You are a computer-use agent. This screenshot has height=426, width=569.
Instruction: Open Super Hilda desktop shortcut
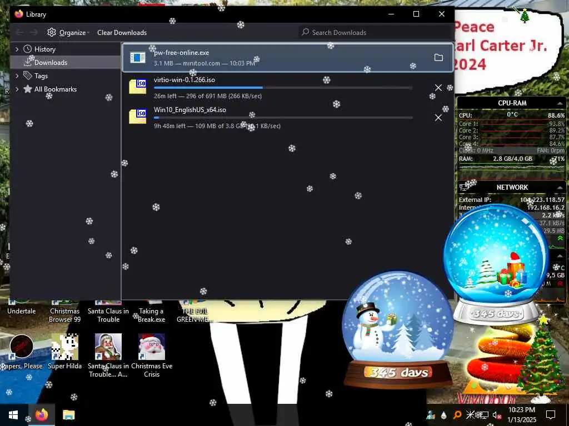pos(64,352)
